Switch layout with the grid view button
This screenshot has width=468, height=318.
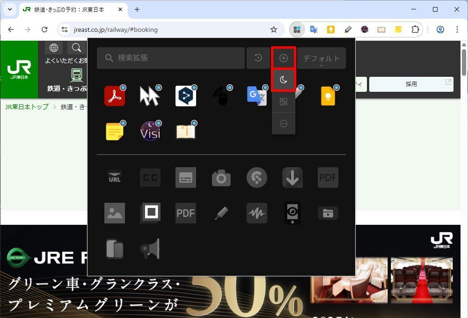click(x=283, y=102)
